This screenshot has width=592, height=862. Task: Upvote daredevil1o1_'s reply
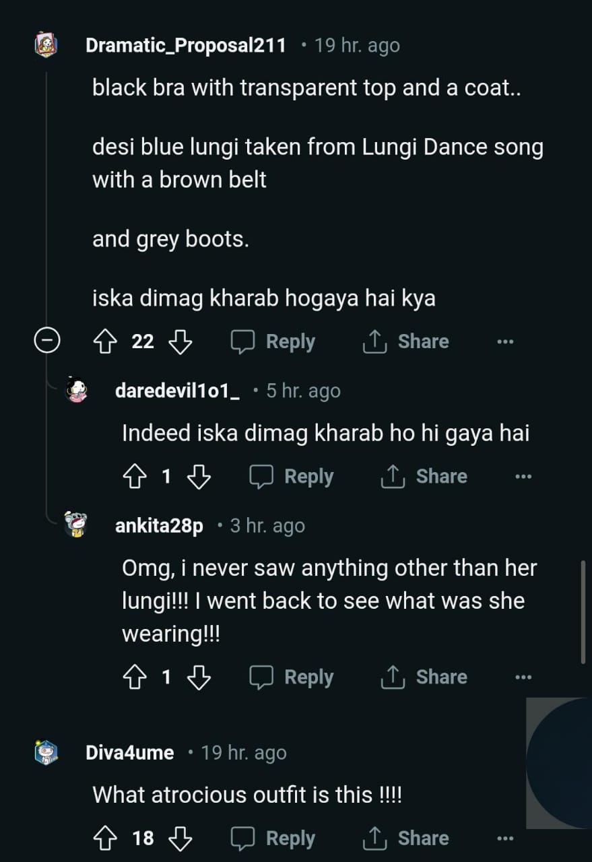135,477
